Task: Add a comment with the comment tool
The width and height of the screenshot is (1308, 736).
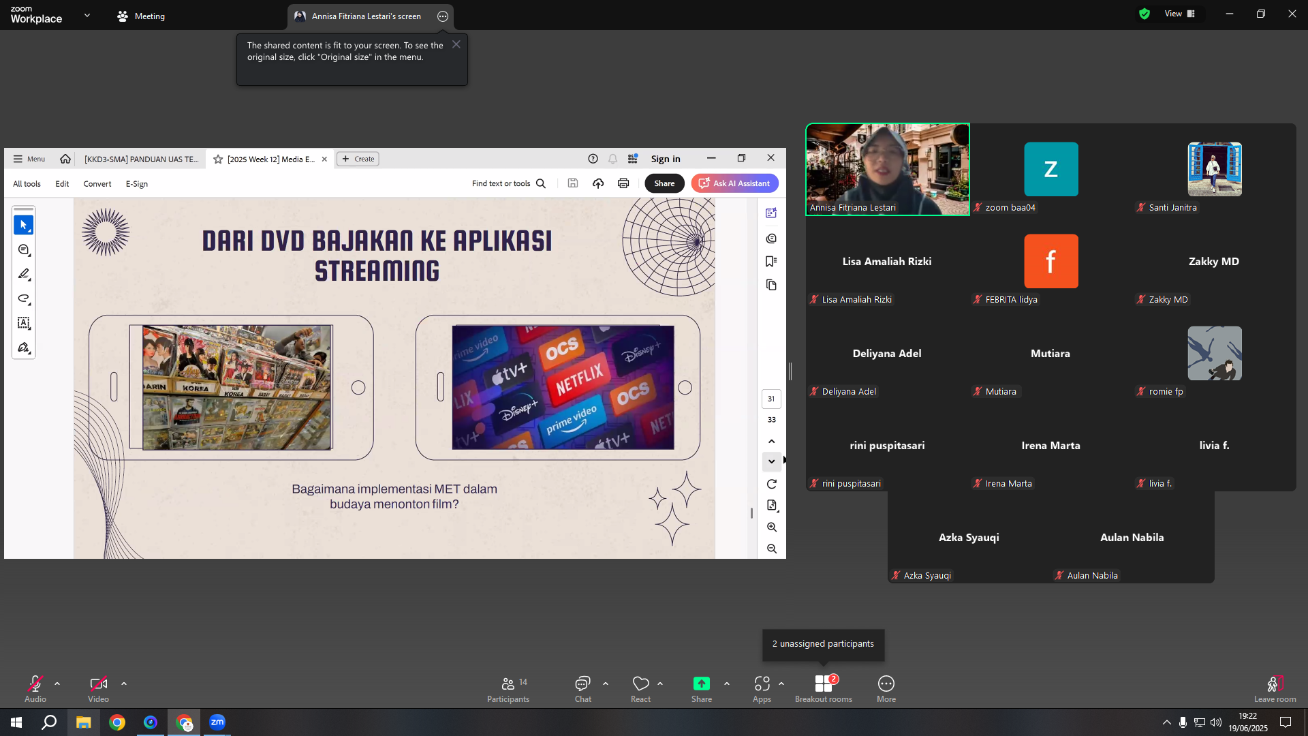Action: pos(24,250)
